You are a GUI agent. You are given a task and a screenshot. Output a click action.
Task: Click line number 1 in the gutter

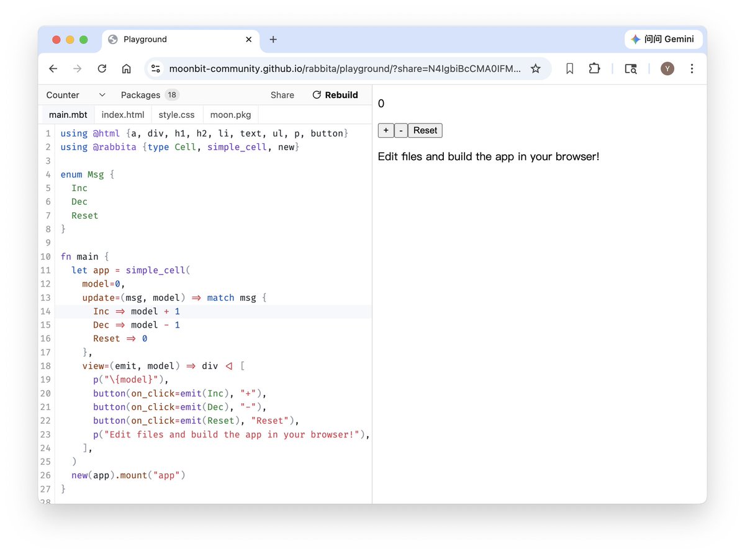pos(48,133)
